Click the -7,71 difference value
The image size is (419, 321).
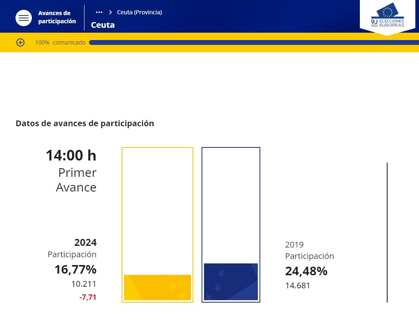[x=88, y=297]
